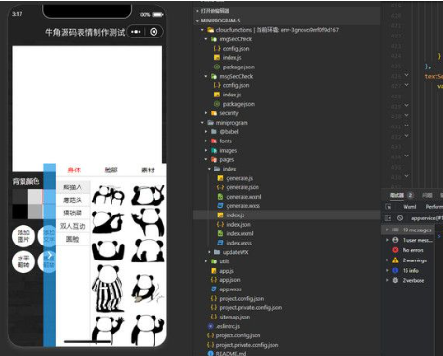Select the 熊猫人 category
This screenshot has width=443, height=356.
click(73, 187)
